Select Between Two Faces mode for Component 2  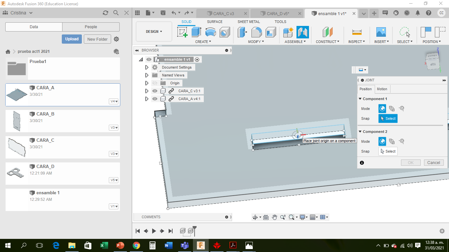[392, 141]
